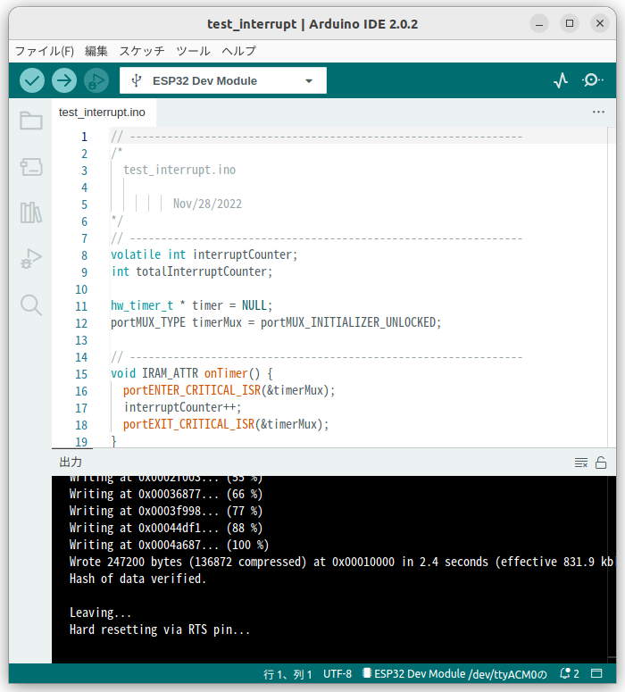This screenshot has height=692, width=625.
Task: Click 'Writing at 0x0004a687... (100 %)' line
Action: [x=169, y=545]
